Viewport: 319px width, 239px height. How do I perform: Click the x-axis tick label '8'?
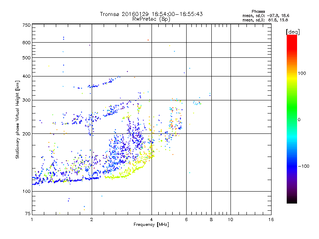(211, 219)
